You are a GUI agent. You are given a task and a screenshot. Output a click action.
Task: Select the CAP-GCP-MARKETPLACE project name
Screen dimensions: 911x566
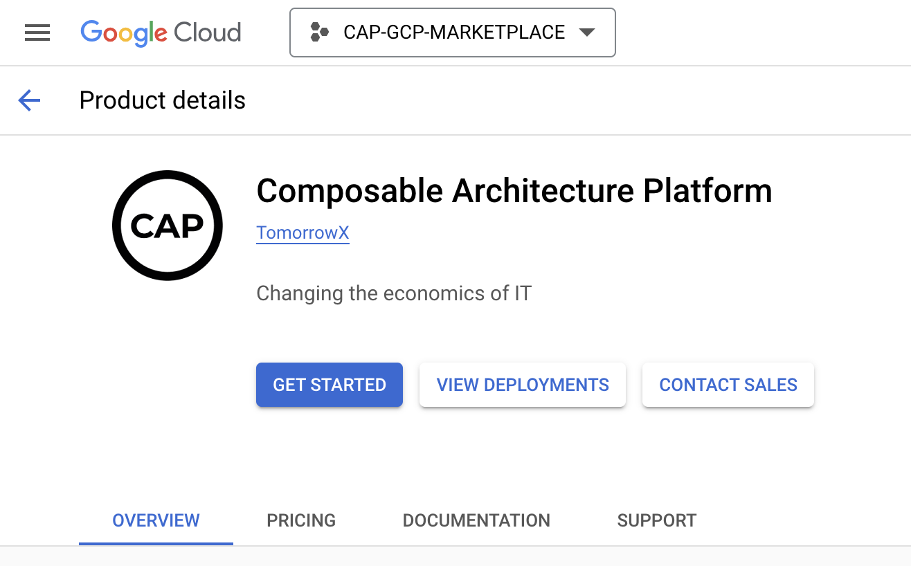point(454,33)
